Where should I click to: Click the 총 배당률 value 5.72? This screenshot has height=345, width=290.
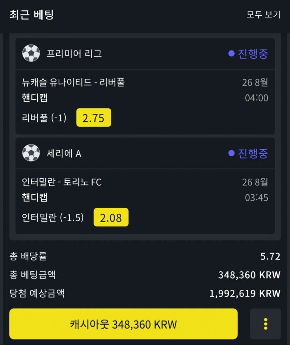(270, 256)
